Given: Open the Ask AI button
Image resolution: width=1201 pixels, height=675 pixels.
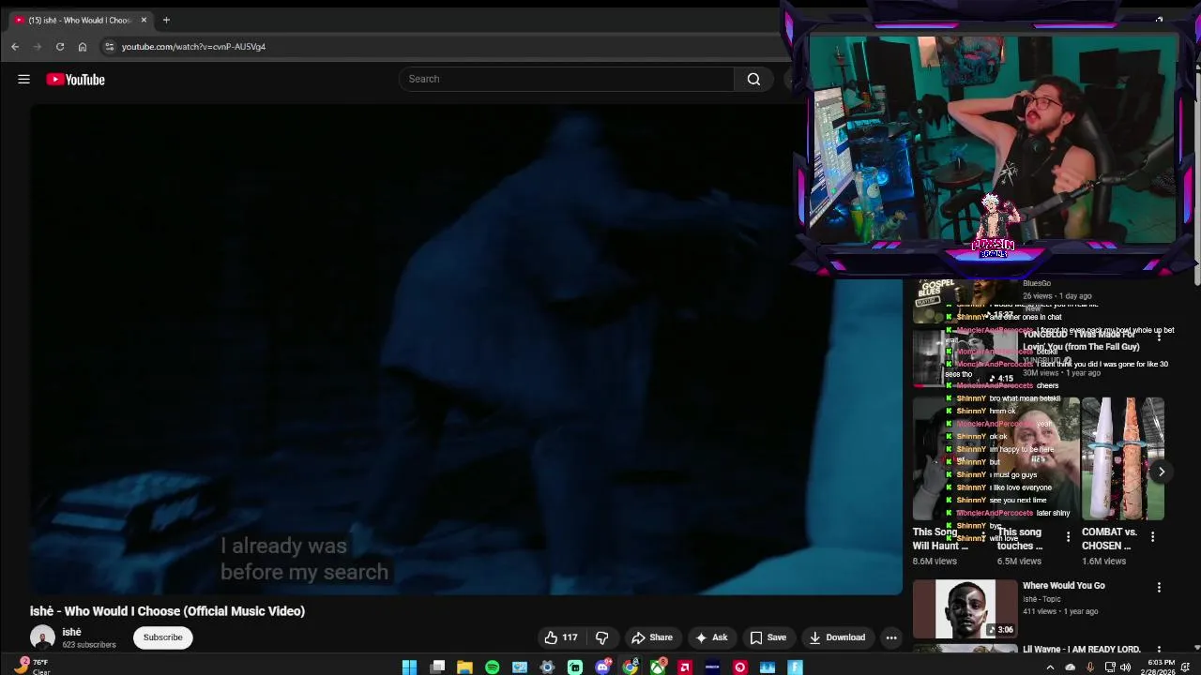Looking at the screenshot, I should 710,637.
